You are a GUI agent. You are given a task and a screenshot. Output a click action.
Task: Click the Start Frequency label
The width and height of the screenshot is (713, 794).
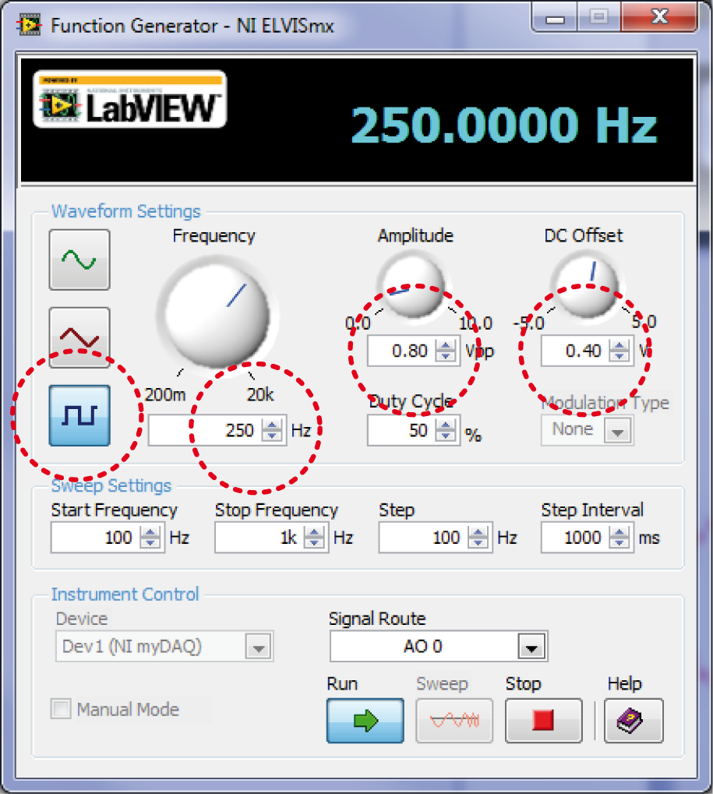115,510
